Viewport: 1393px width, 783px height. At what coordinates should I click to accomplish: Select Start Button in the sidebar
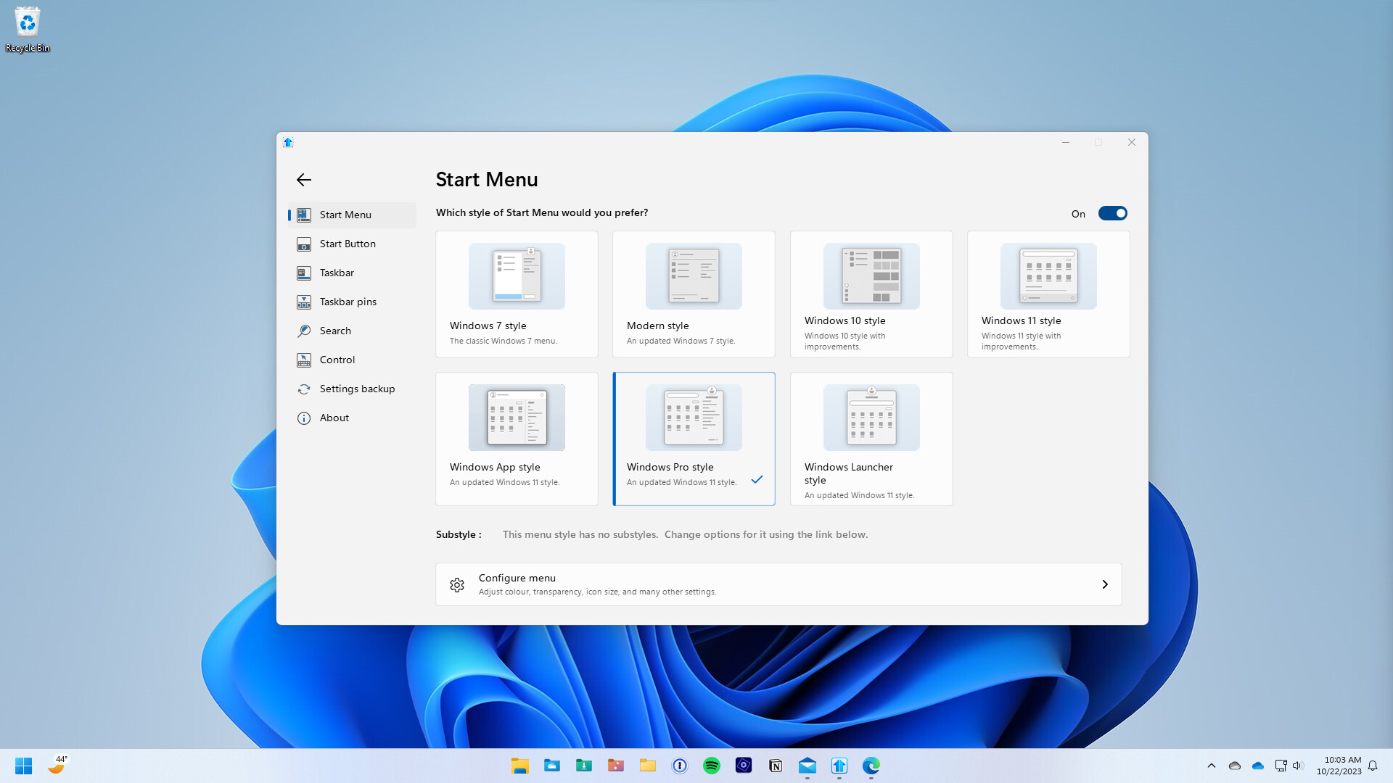[348, 244]
